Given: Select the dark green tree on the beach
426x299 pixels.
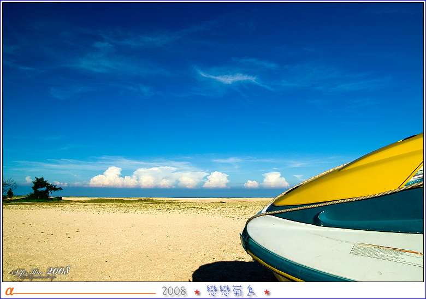Looking at the screenshot, I should [x=43, y=188].
